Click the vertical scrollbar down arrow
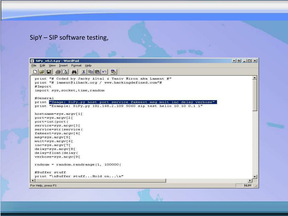Image resolution: width=288 pixels, height=216 pixels. pyautogui.click(x=255, y=177)
